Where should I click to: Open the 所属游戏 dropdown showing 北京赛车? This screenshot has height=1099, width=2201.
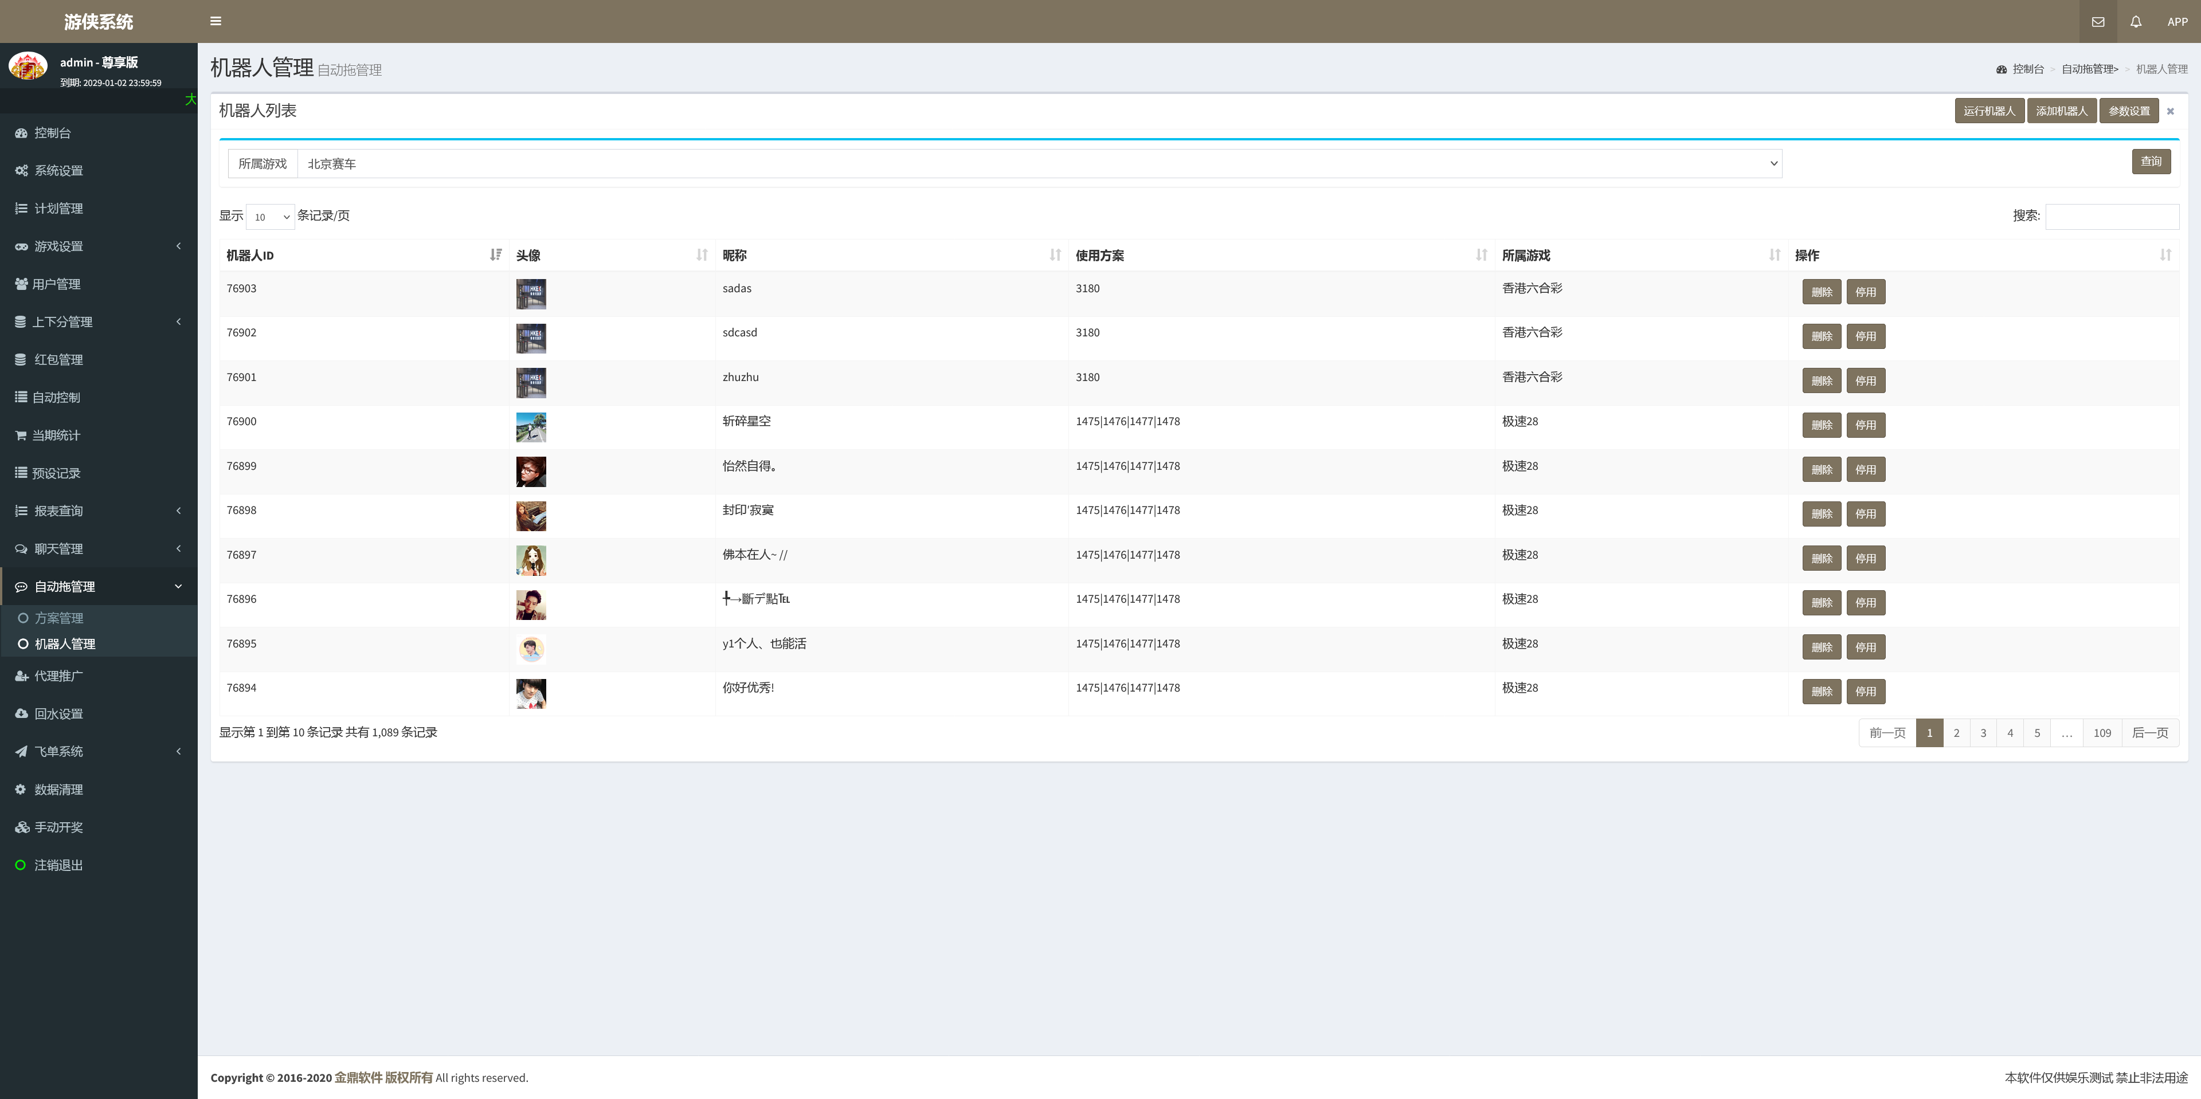pos(1039,163)
